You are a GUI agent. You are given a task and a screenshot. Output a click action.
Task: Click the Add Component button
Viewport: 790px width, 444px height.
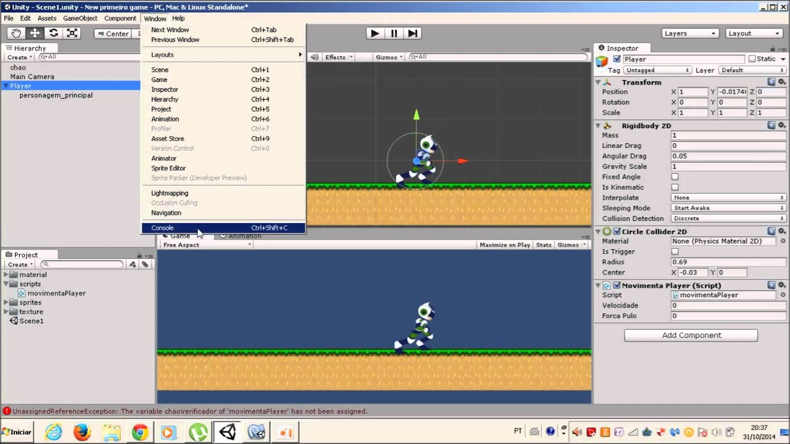691,335
